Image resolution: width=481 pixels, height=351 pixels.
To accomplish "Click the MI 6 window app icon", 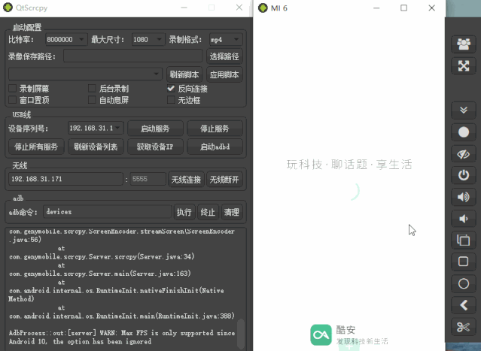I will [x=263, y=8].
